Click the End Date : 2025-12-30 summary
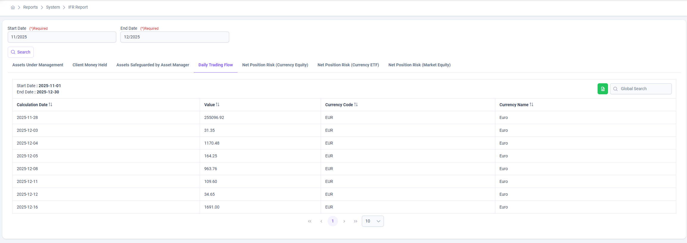Viewport: 687px width, 243px height. [x=38, y=92]
